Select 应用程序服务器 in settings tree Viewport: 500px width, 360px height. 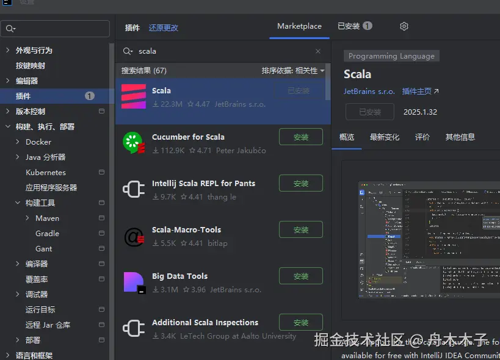[51, 188]
